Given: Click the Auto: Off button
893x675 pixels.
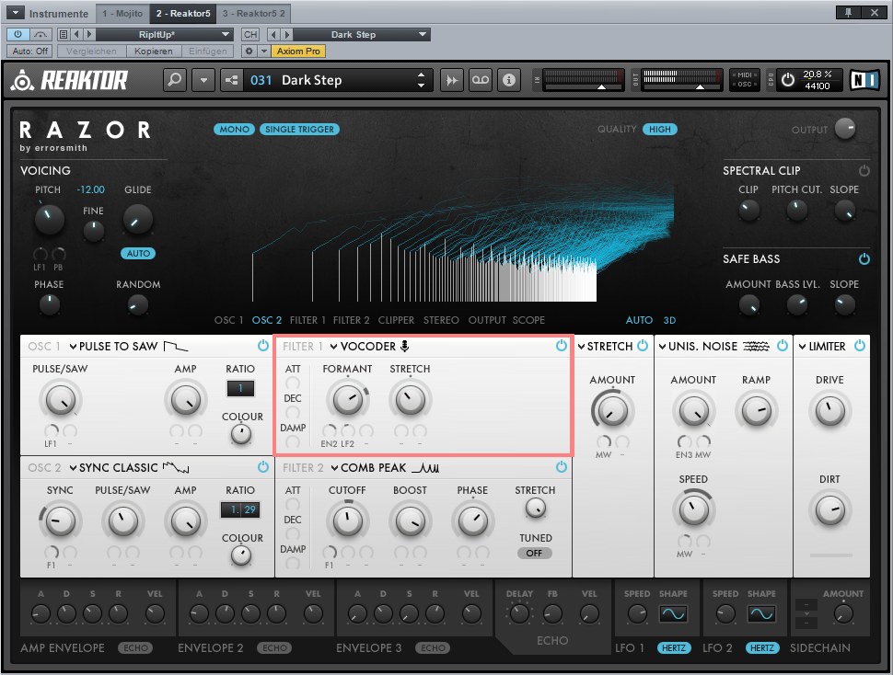Looking at the screenshot, I should pyautogui.click(x=30, y=51).
